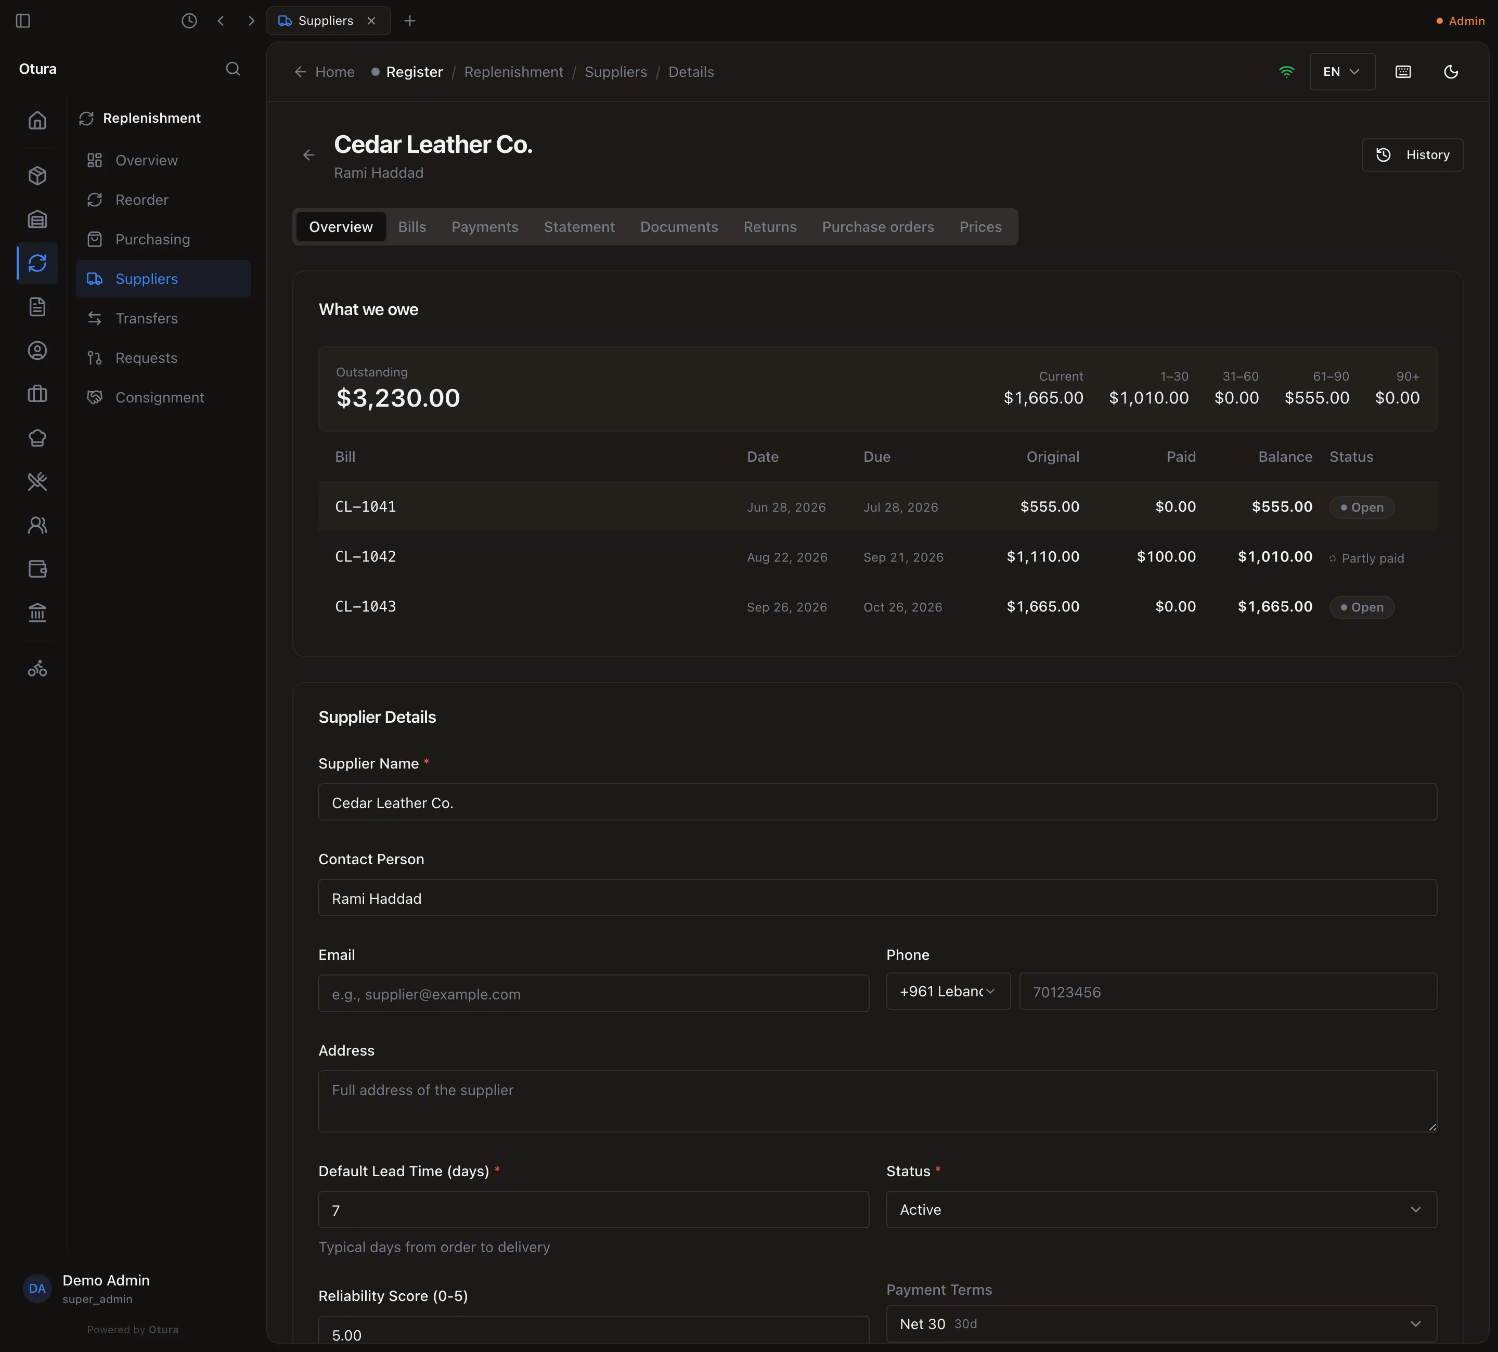Switch to the Prices tab

(980, 227)
